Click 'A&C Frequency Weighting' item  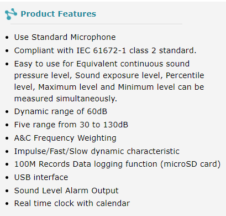pyautogui.click(x=65, y=138)
